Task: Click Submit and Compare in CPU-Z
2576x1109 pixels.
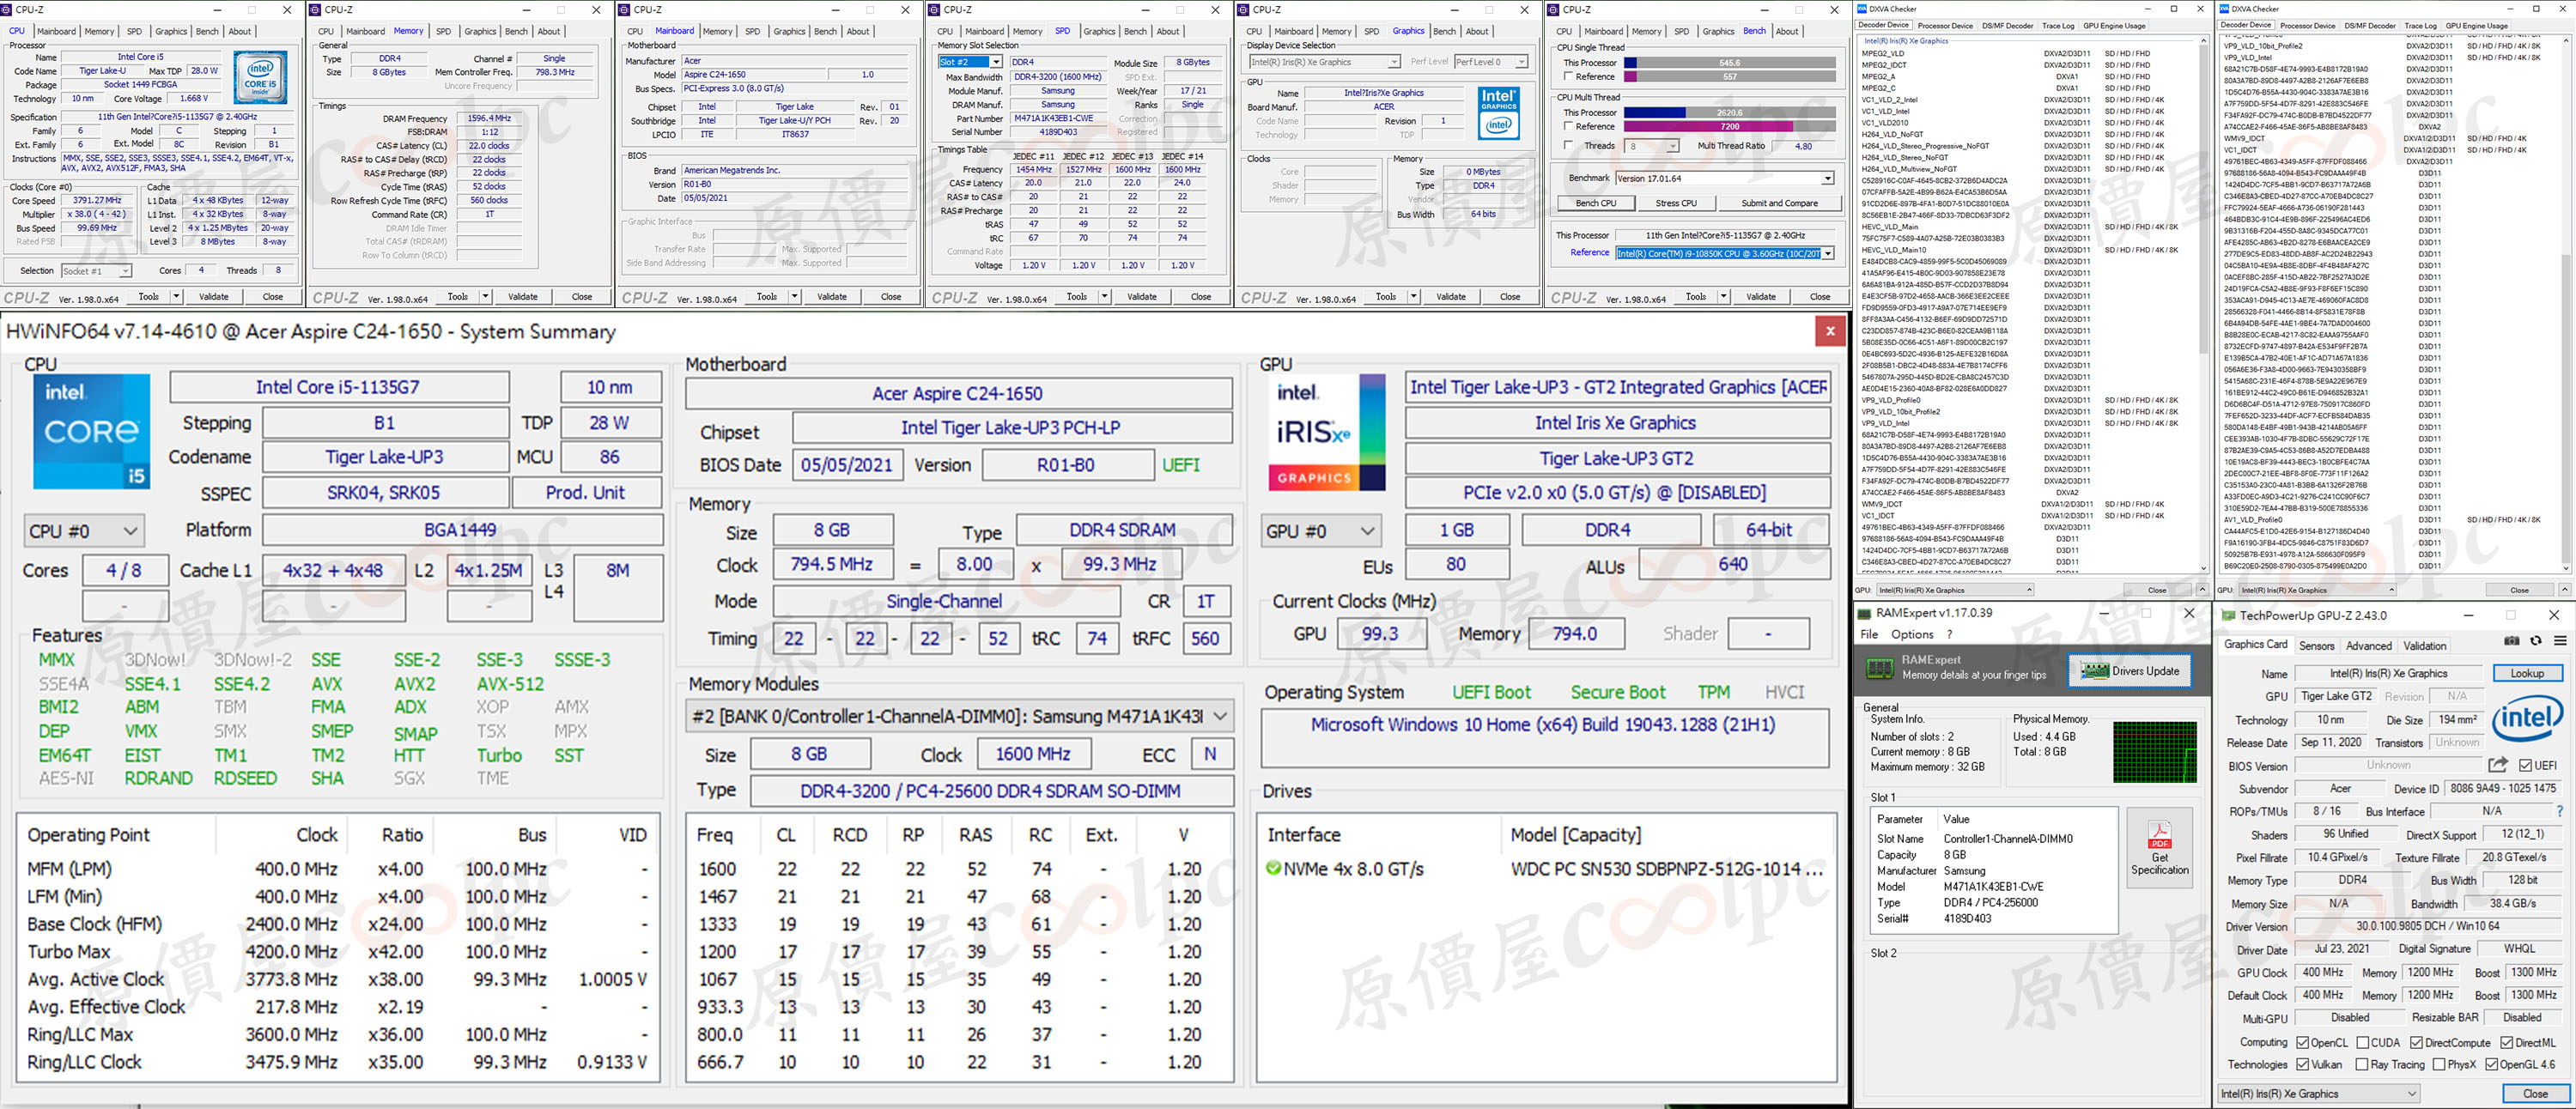Action: 1778,203
